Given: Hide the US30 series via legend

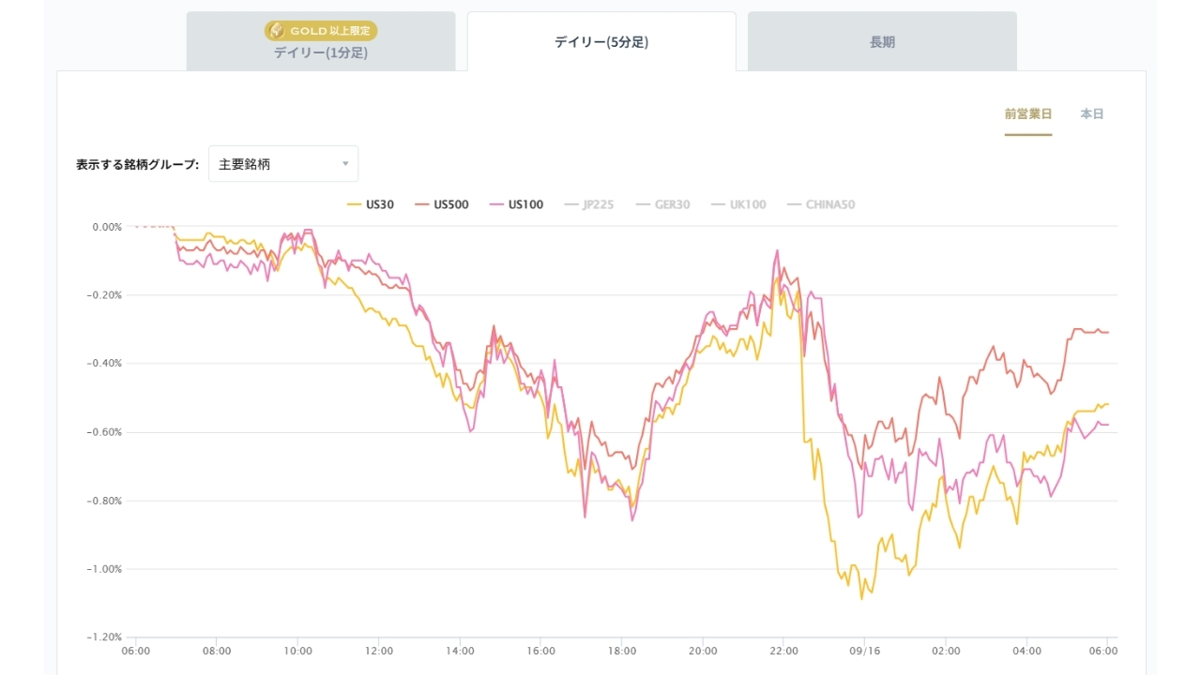Looking at the screenshot, I should (371, 204).
